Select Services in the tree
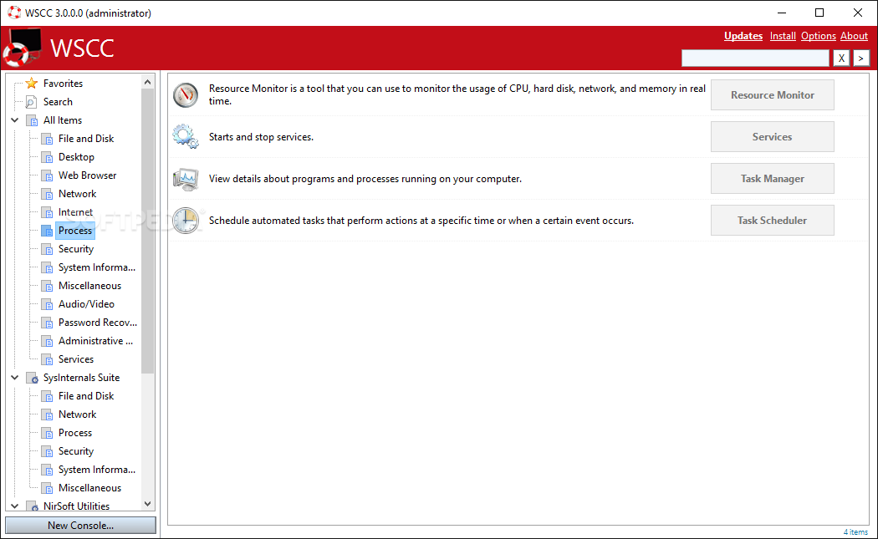The width and height of the screenshot is (878, 539). point(75,359)
